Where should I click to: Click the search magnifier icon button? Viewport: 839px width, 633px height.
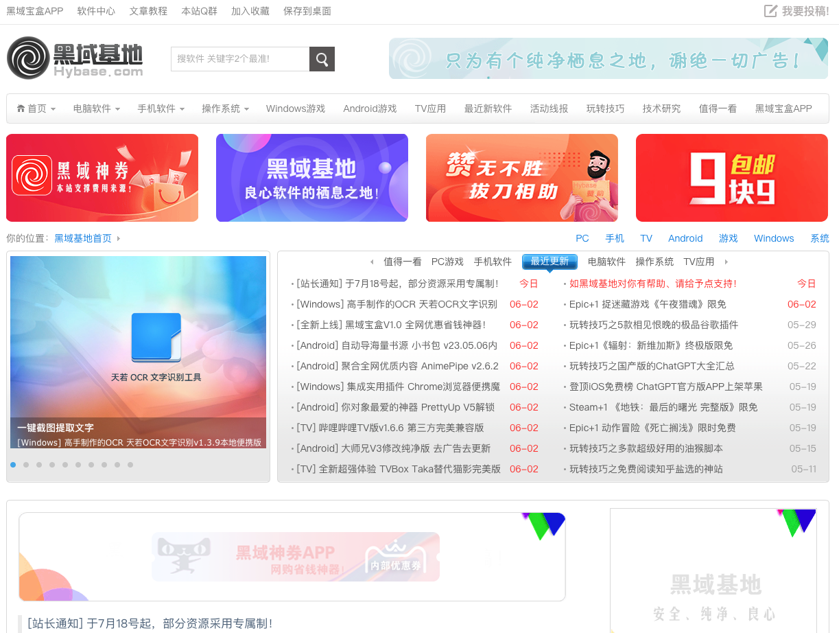point(322,59)
